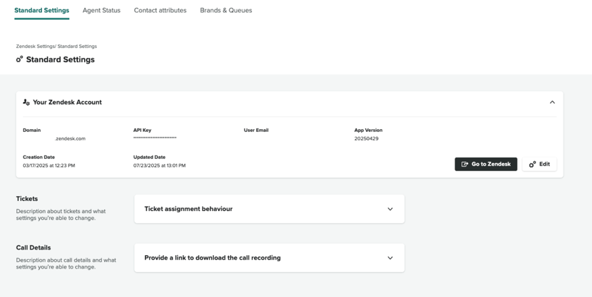The image size is (592, 297).
Task: Go to the Brands & Queues tab
Action: (x=226, y=11)
